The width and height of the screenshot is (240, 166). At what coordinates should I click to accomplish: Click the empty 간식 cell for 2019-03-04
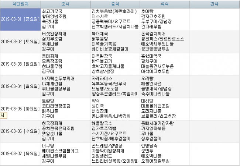point(215,86)
